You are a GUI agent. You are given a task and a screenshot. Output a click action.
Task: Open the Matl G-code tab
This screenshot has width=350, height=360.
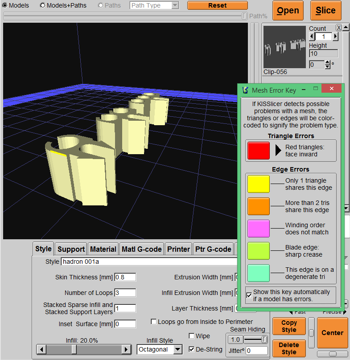point(142,249)
